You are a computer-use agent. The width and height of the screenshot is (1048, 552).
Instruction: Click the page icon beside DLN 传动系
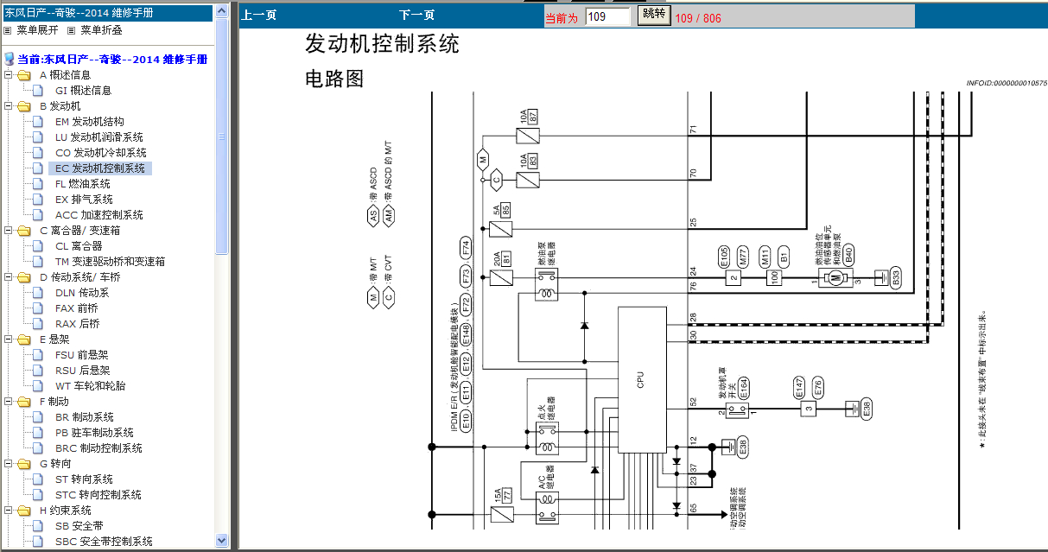coord(38,293)
